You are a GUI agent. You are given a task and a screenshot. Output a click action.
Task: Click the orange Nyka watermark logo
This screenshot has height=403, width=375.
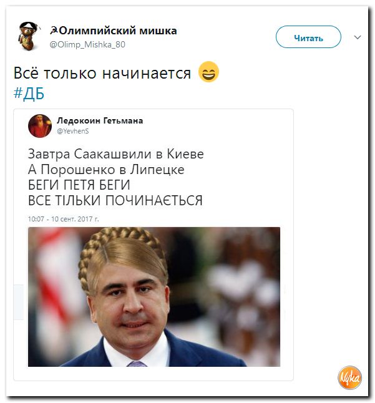tap(349, 378)
